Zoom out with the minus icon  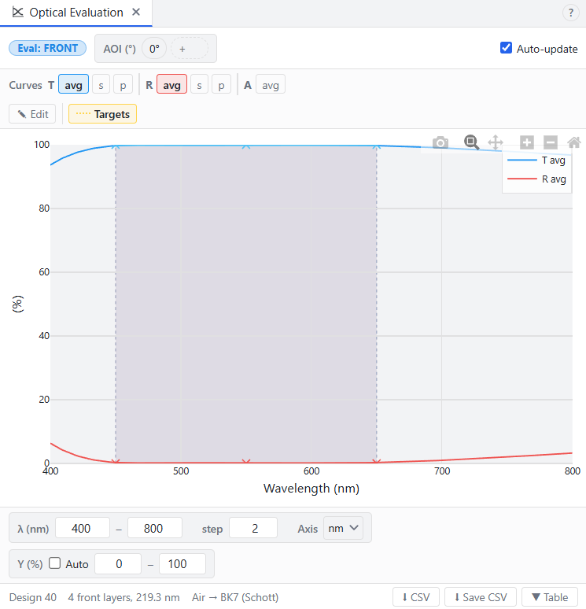pos(551,142)
